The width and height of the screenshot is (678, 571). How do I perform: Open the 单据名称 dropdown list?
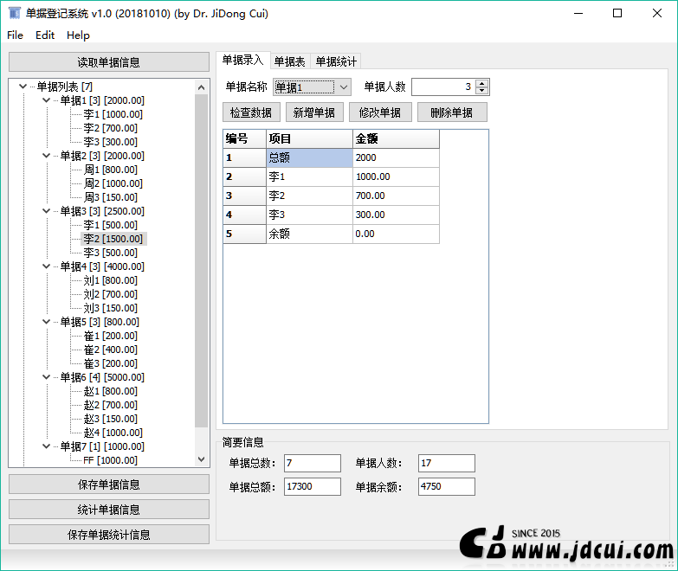pyautogui.click(x=343, y=87)
